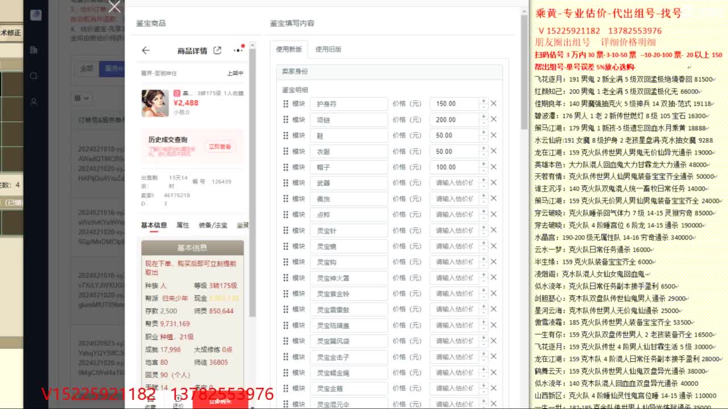This screenshot has width=728, height=409.
Task: Increase the 护身符 price stepper
Action: click(483, 101)
